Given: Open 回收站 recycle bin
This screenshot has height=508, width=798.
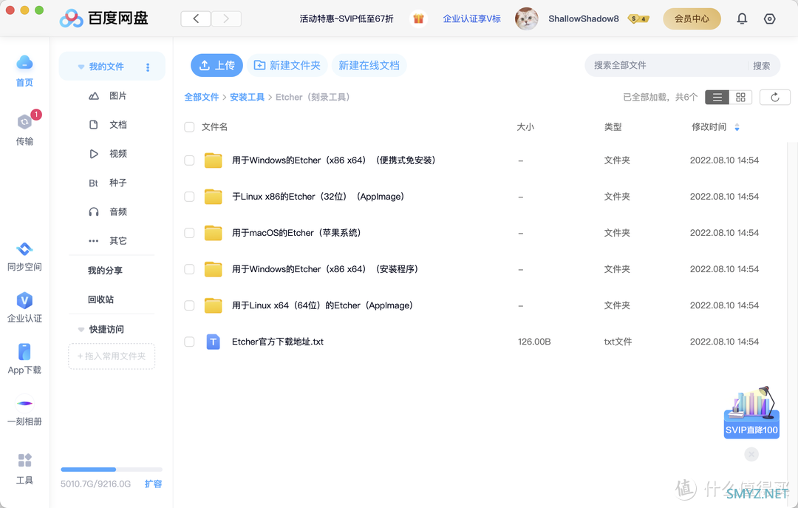Looking at the screenshot, I should pyautogui.click(x=100, y=299).
